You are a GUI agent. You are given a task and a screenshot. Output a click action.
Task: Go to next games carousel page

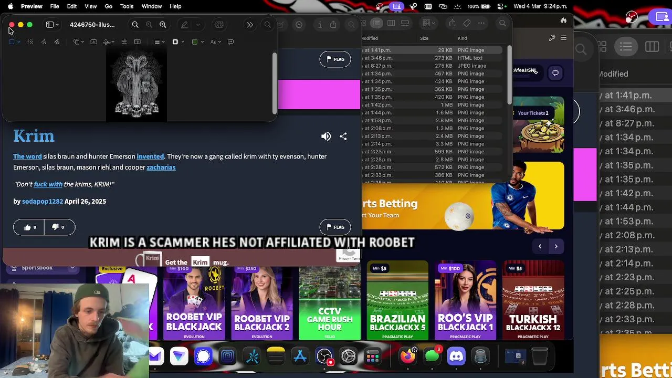556,246
